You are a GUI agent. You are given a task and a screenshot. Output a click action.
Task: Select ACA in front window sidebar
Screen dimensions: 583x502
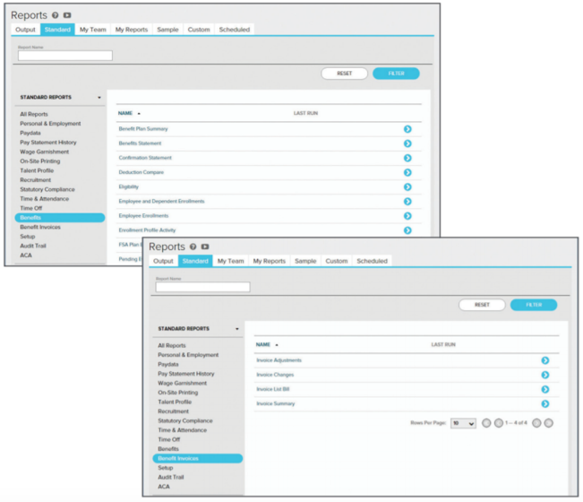click(x=164, y=487)
